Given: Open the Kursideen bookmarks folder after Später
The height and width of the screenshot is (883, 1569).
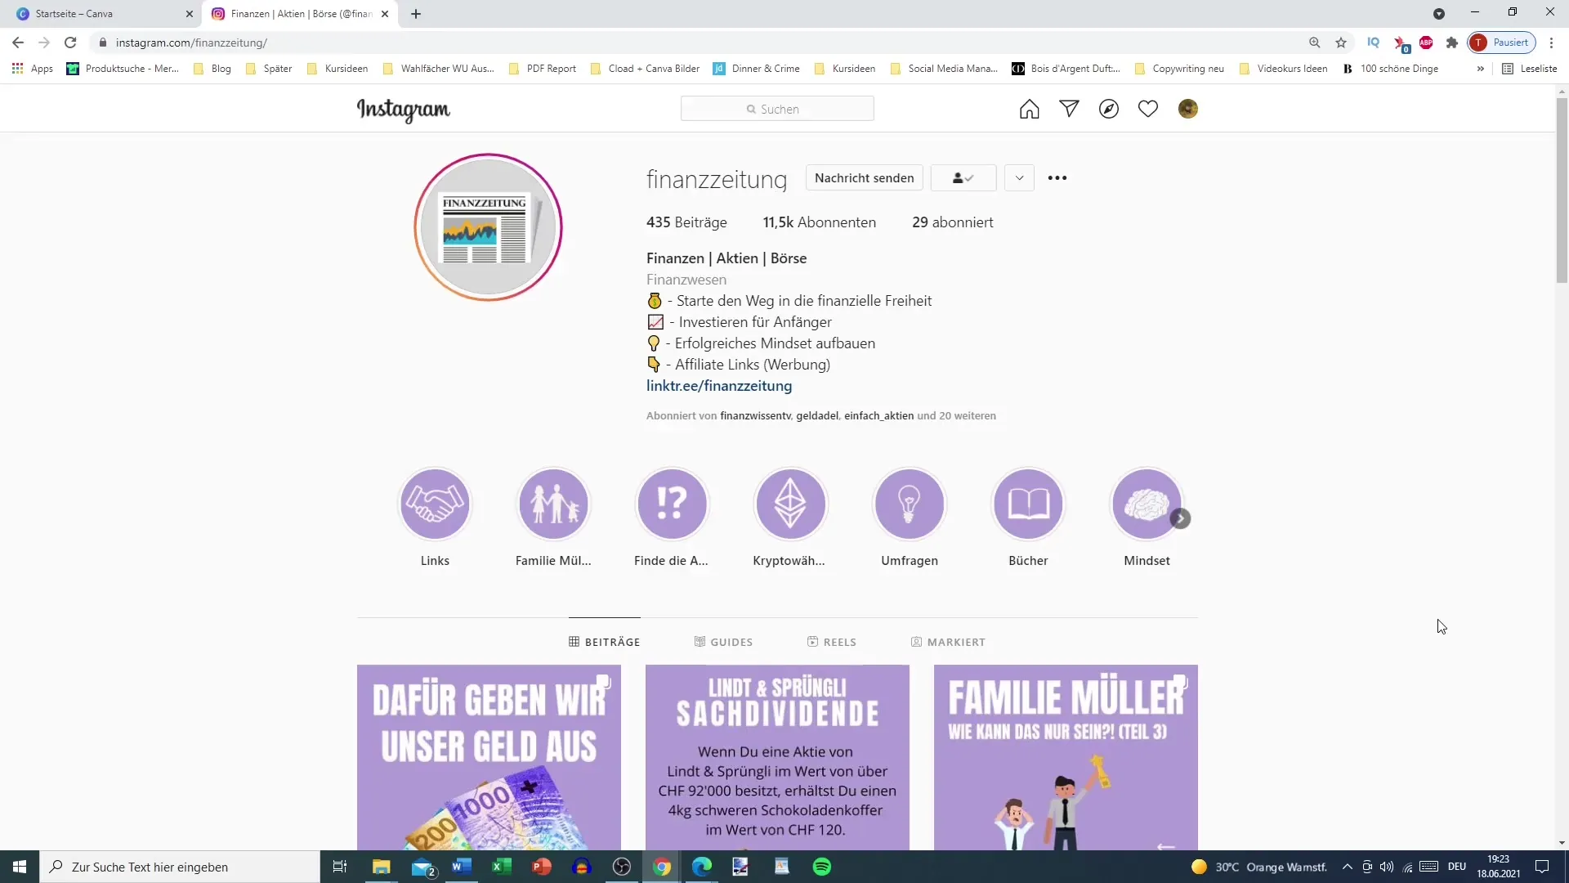Looking at the screenshot, I should point(337,69).
